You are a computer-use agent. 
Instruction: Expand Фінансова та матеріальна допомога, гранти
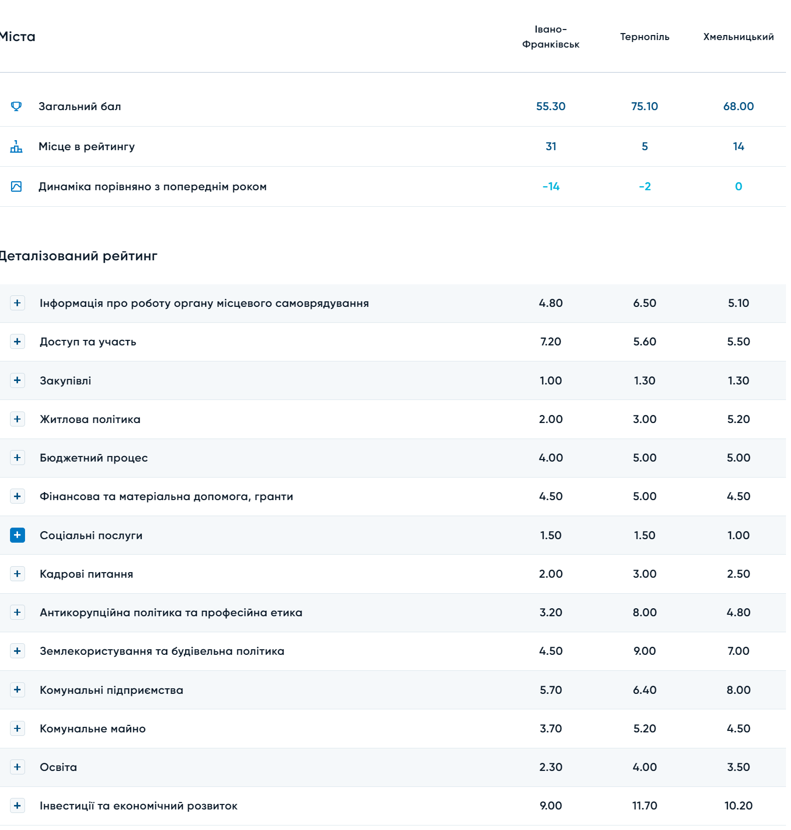pos(18,496)
